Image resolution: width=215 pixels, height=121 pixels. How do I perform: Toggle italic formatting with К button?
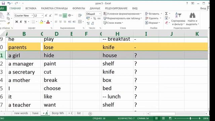tap(21, 22)
